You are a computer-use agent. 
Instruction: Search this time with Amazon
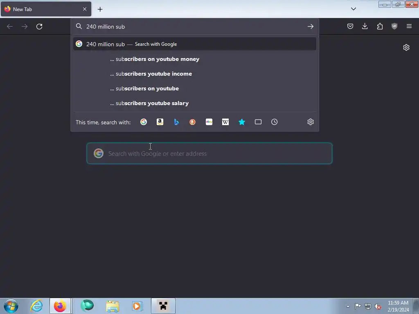click(160, 122)
